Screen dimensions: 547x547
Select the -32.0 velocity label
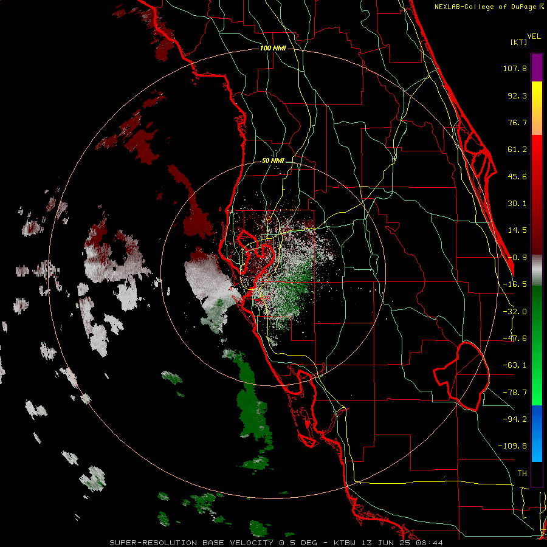pyautogui.click(x=515, y=312)
